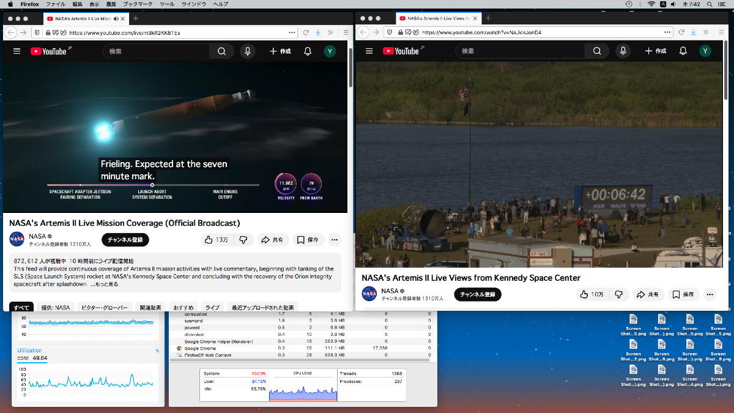Subscribe via チャンネル登録 in left window
Viewport: 734px width, 413px height.
(125, 240)
